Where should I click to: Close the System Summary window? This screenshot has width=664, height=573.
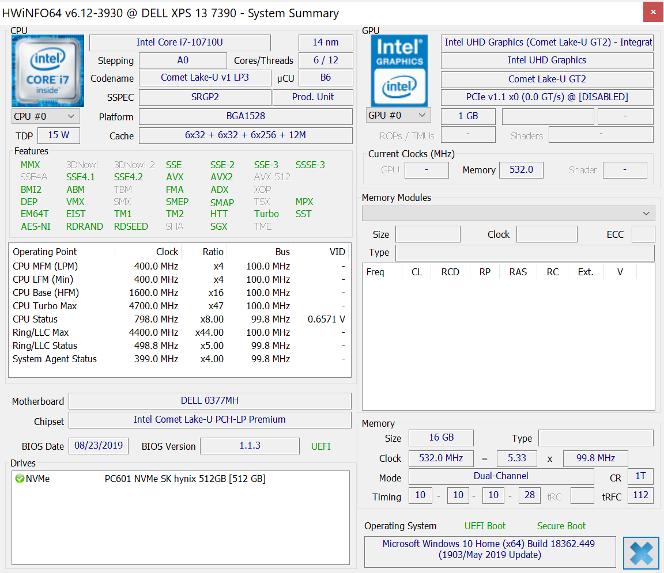(653, 12)
